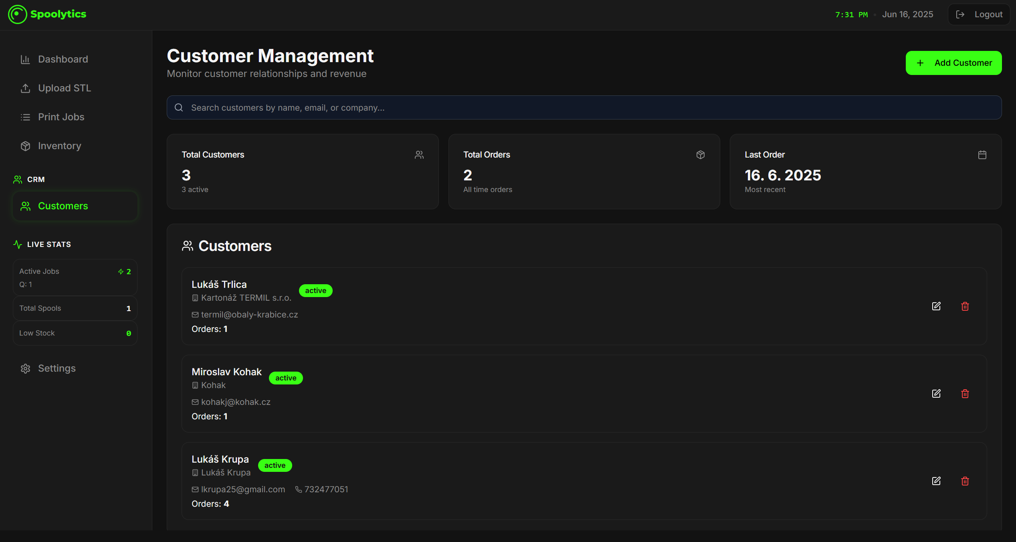Open the Total Spools stat card

coord(75,308)
